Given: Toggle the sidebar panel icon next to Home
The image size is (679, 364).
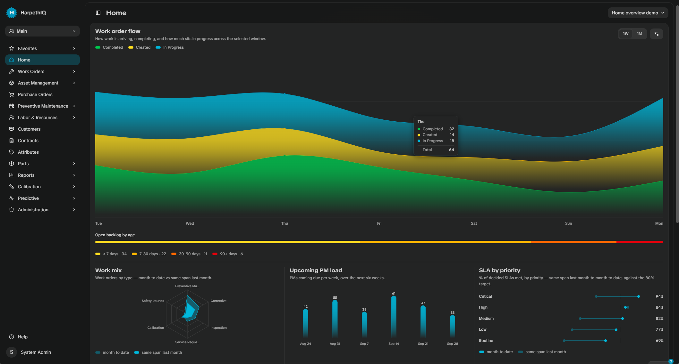Looking at the screenshot, I should pyautogui.click(x=98, y=13).
